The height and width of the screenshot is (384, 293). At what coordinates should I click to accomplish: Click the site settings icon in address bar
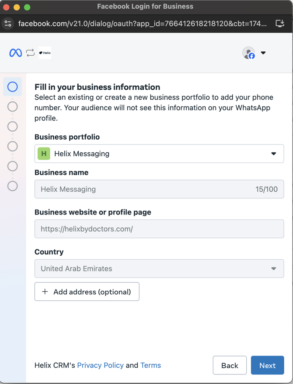tap(8, 23)
